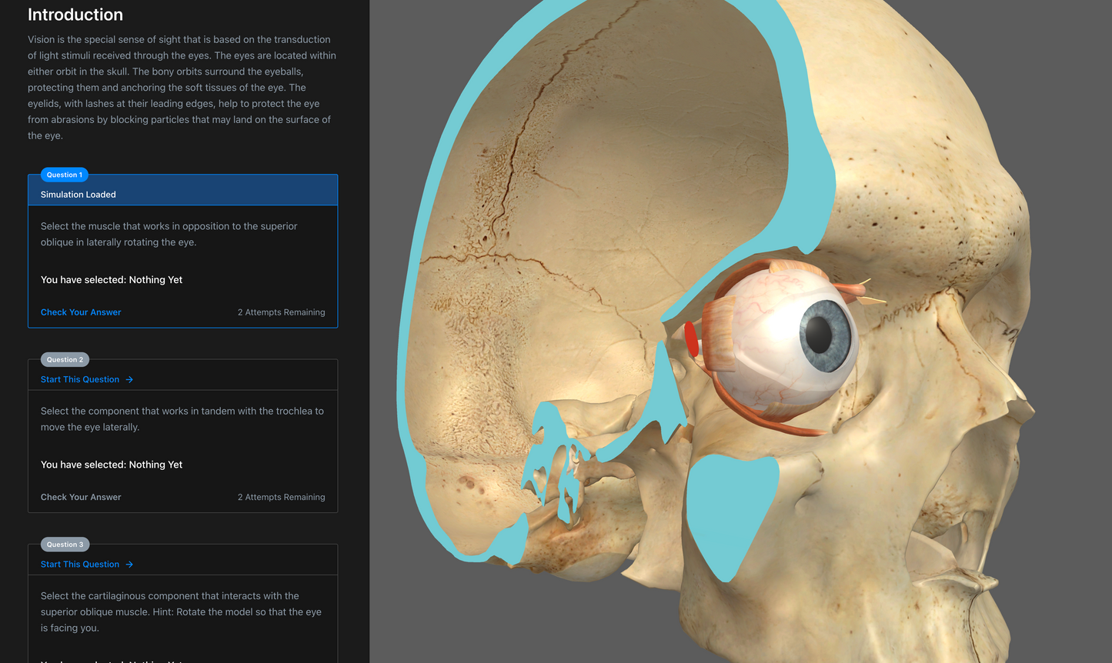Click the Question 1 badge

point(64,175)
